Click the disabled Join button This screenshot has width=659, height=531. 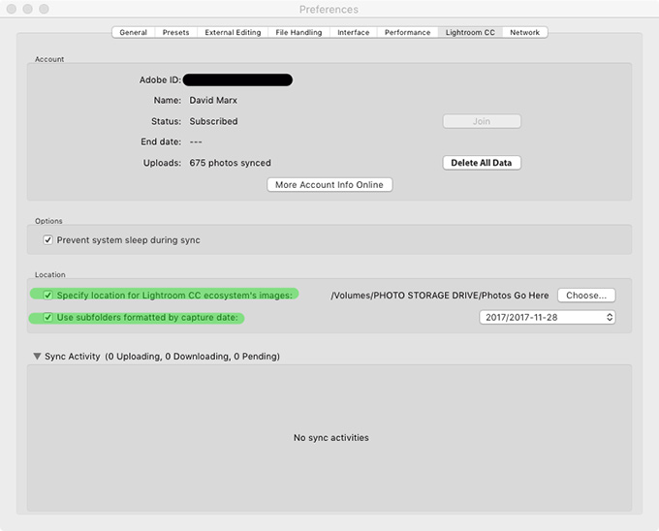pyautogui.click(x=482, y=121)
